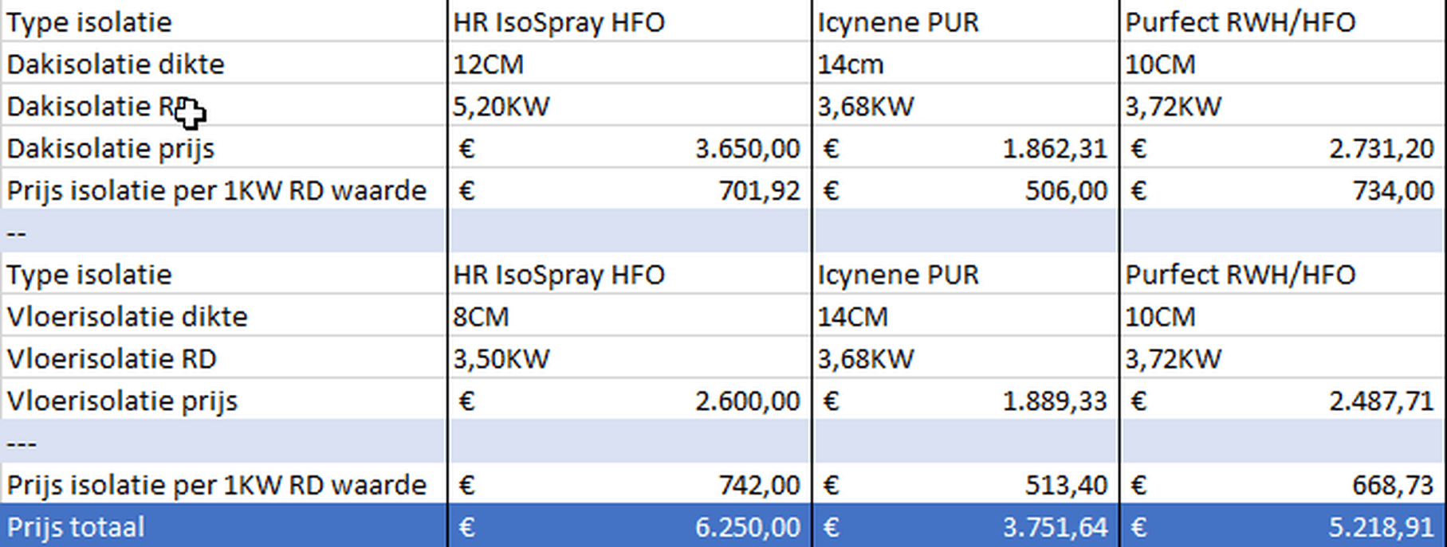Select 'Icynene PUR' directly above uppercase 14CM
Image resolution: width=1447 pixels, height=547 pixels.
[965, 274]
